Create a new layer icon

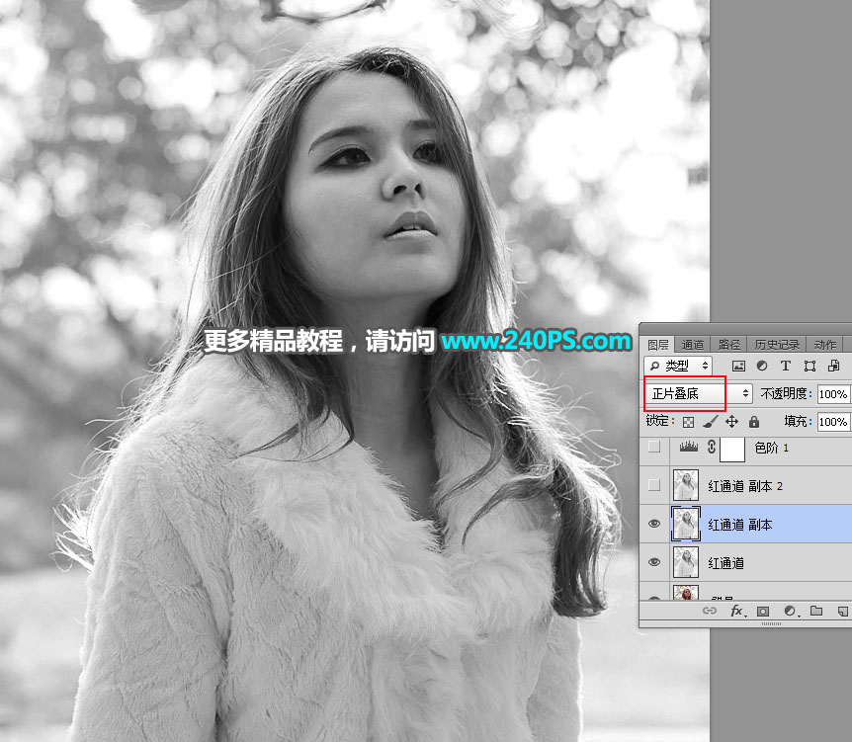coord(842,612)
